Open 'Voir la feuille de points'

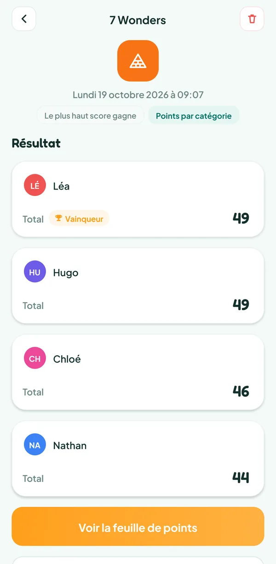pos(138,526)
